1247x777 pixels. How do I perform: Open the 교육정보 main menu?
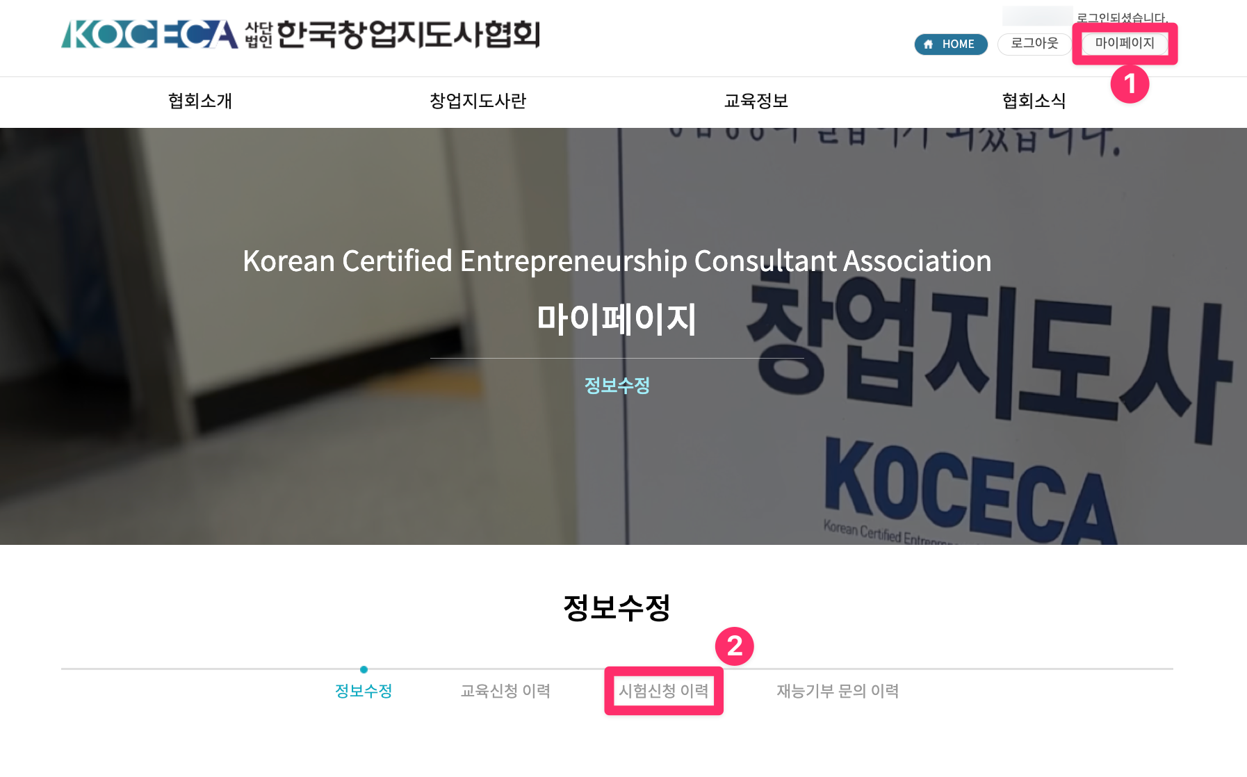tap(756, 101)
